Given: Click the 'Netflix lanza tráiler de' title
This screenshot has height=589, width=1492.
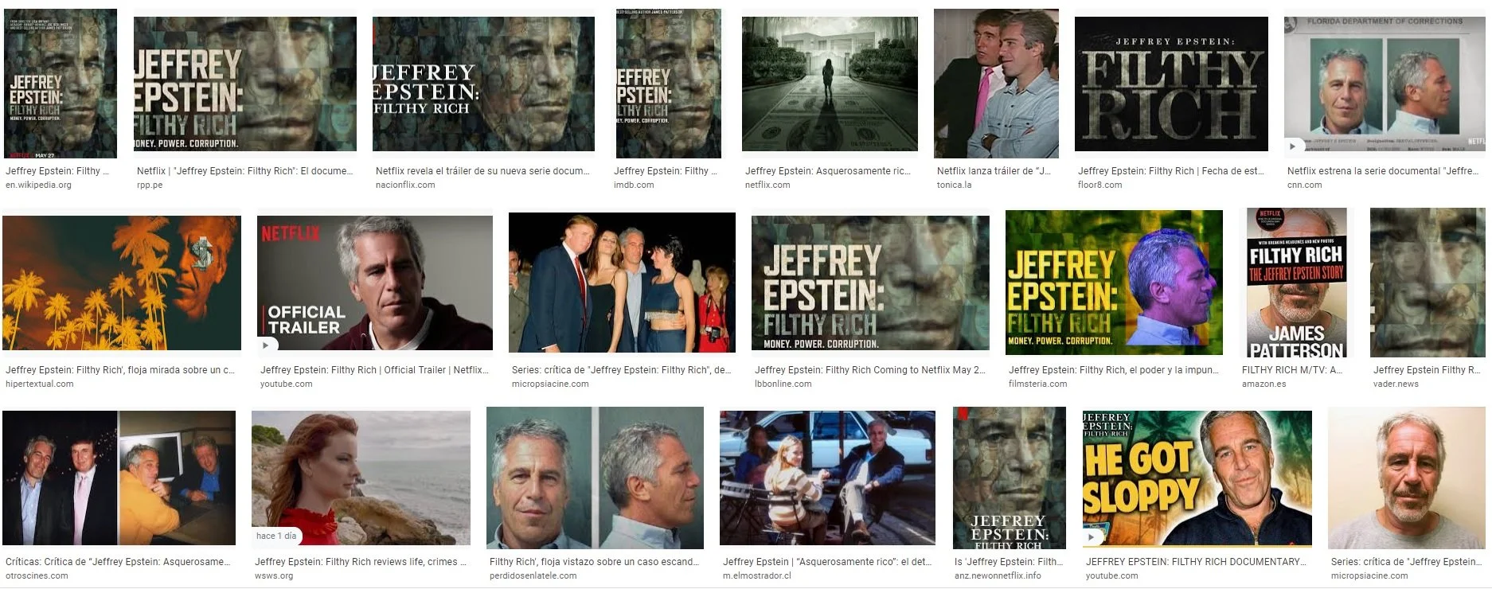Looking at the screenshot, I should pos(994,171).
